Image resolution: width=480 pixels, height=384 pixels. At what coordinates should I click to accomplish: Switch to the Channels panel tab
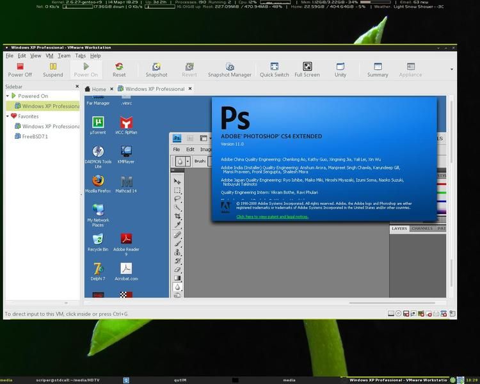(422, 228)
